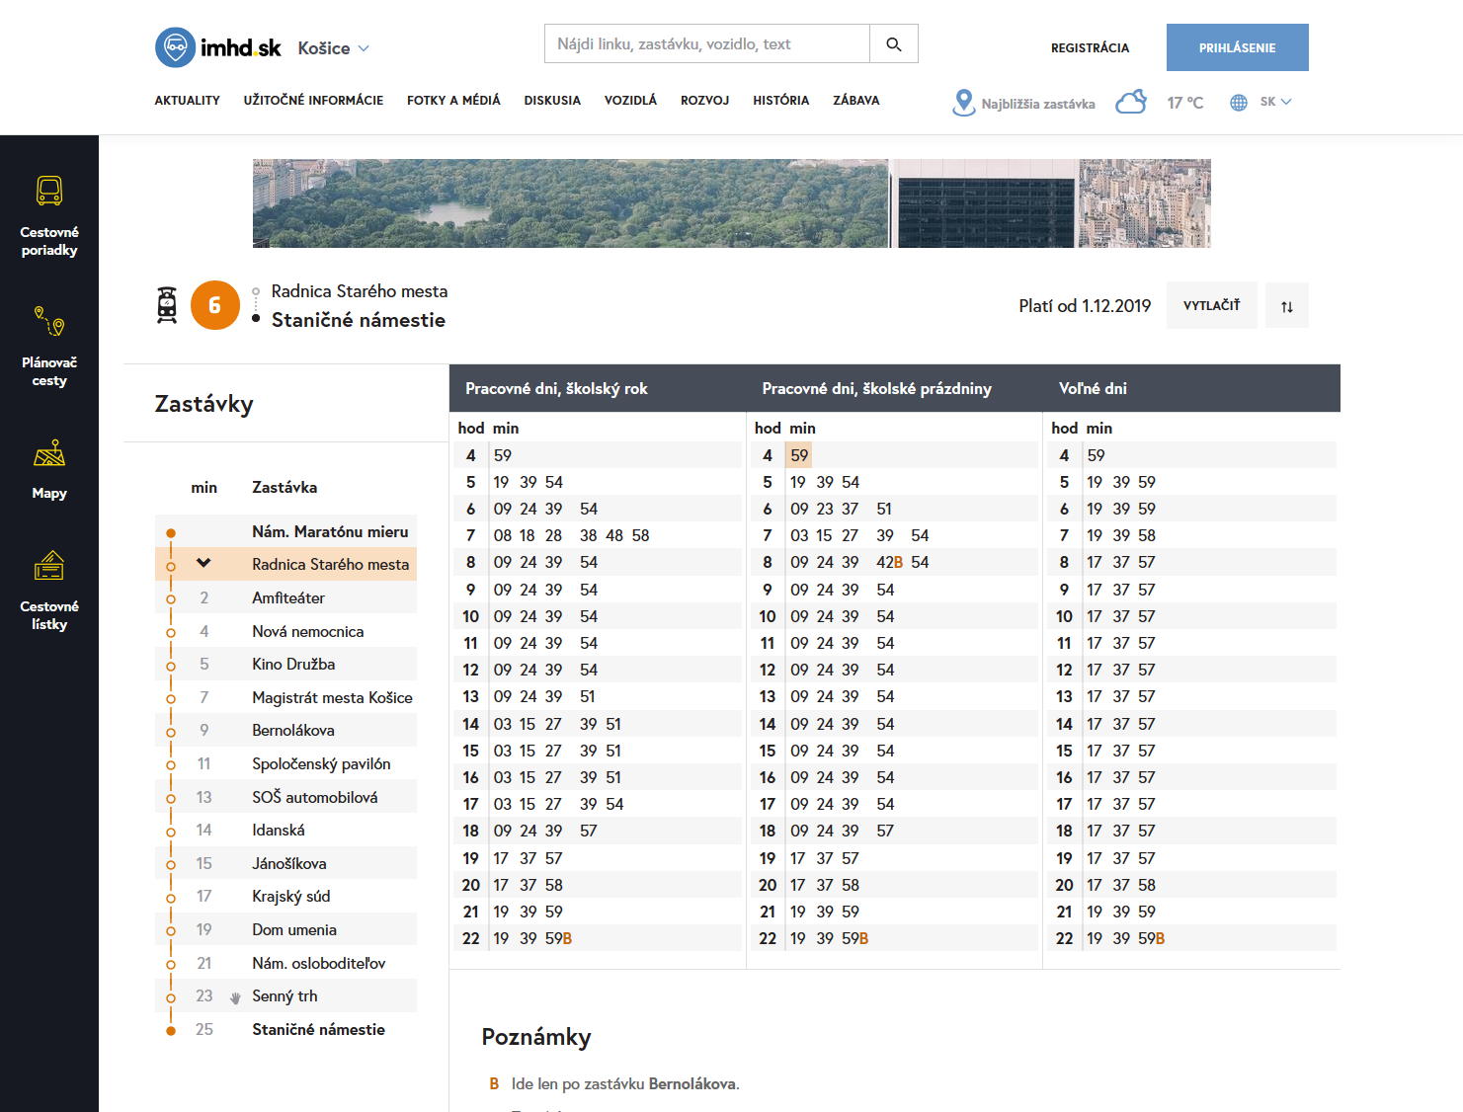Click the weather cloud icon
Image resolution: width=1463 pixels, height=1112 pixels.
coord(1130,103)
